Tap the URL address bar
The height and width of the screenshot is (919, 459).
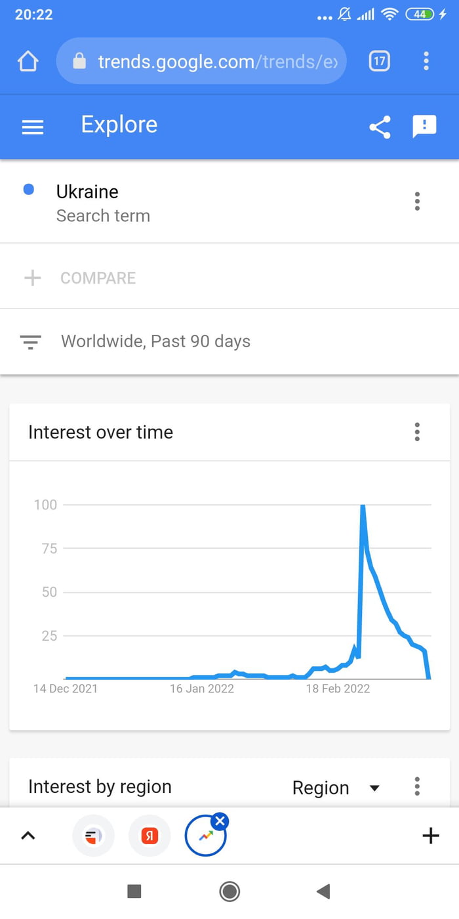[x=201, y=61]
